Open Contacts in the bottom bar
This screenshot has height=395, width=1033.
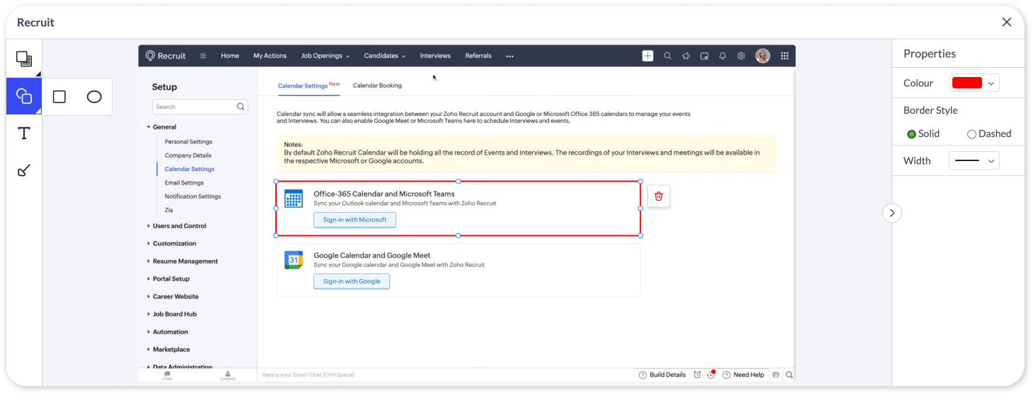(x=227, y=375)
